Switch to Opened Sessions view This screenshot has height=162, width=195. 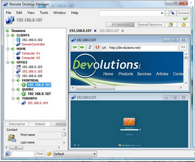[149, 25]
